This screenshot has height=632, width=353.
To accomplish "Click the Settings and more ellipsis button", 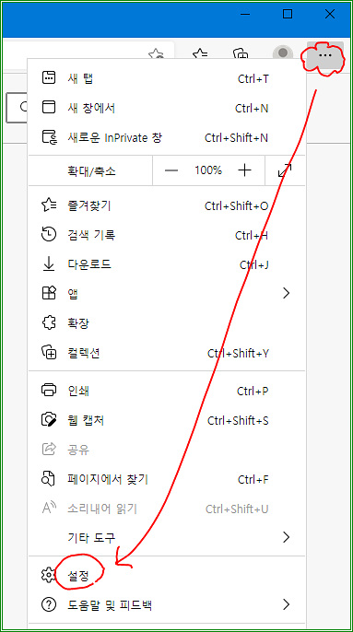I will tap(325, 54).
